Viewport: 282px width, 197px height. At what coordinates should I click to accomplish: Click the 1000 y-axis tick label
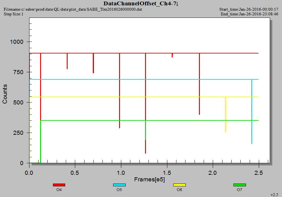17,42
